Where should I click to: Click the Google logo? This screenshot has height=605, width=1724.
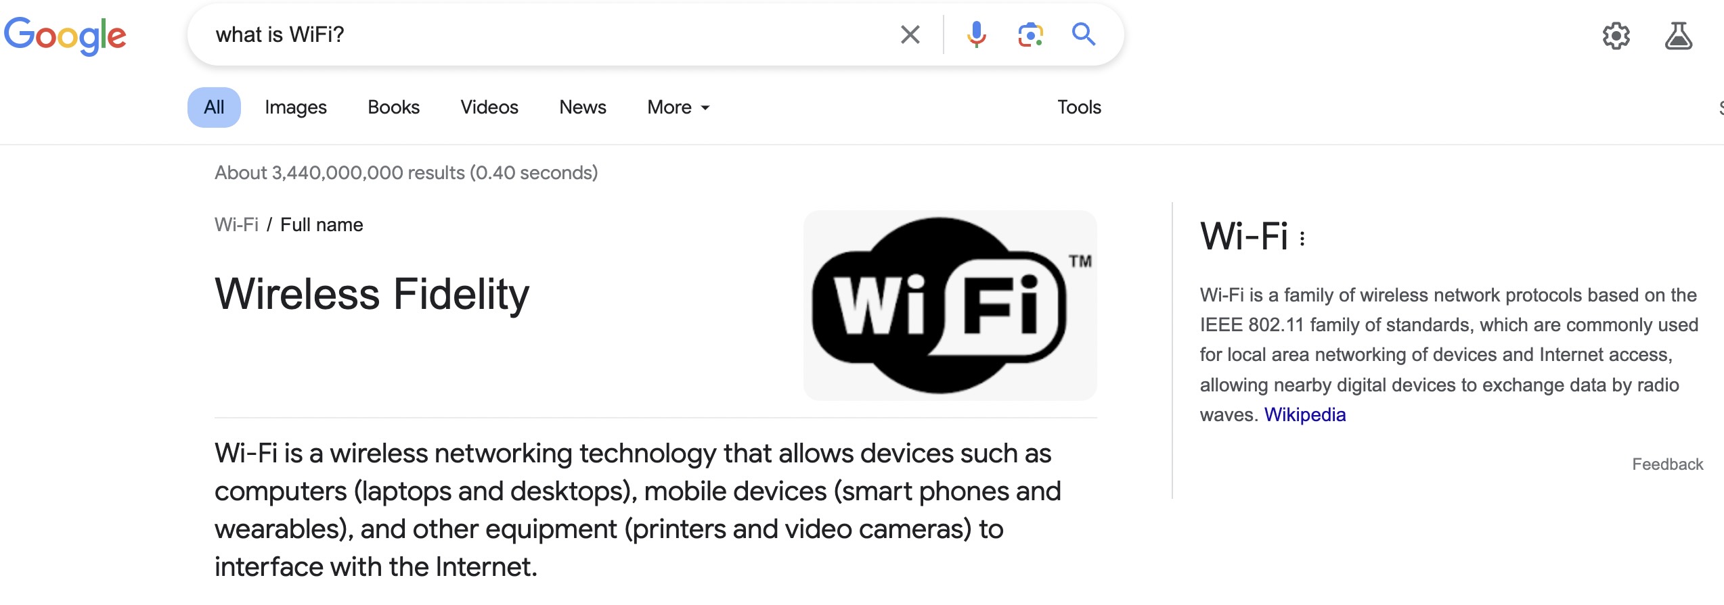[x=65, y=35]
